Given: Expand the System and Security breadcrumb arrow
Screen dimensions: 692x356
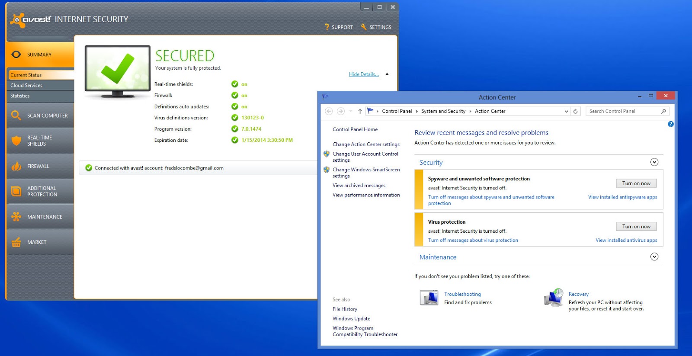Looking at the screenshot, I should (470, 111).
